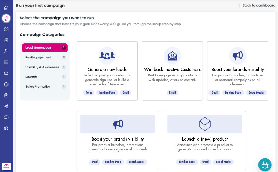Viewport: 278px width, 172px height.
Task: Select the Lead Generation category
Action: coord(45,48)
